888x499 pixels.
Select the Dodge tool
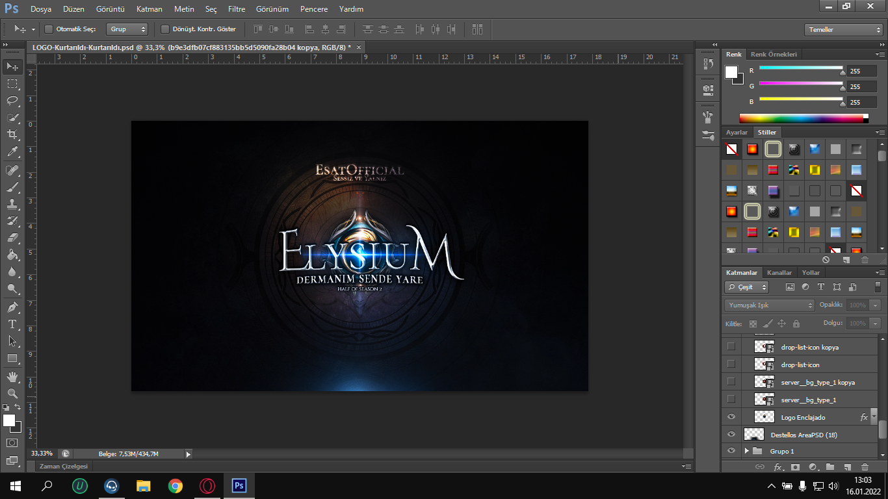tap(12, 288)
